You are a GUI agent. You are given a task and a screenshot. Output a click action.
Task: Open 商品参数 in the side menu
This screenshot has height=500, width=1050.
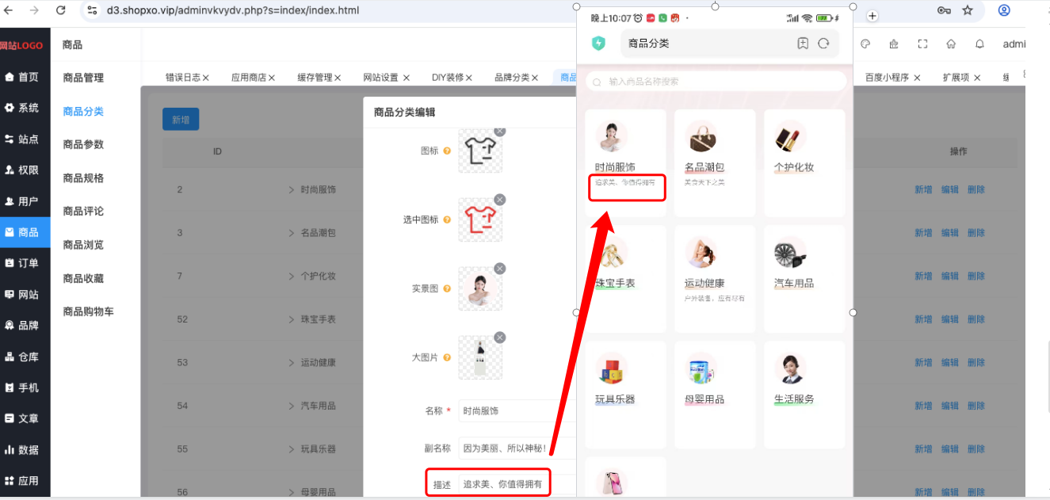click(x=83, y=145)
